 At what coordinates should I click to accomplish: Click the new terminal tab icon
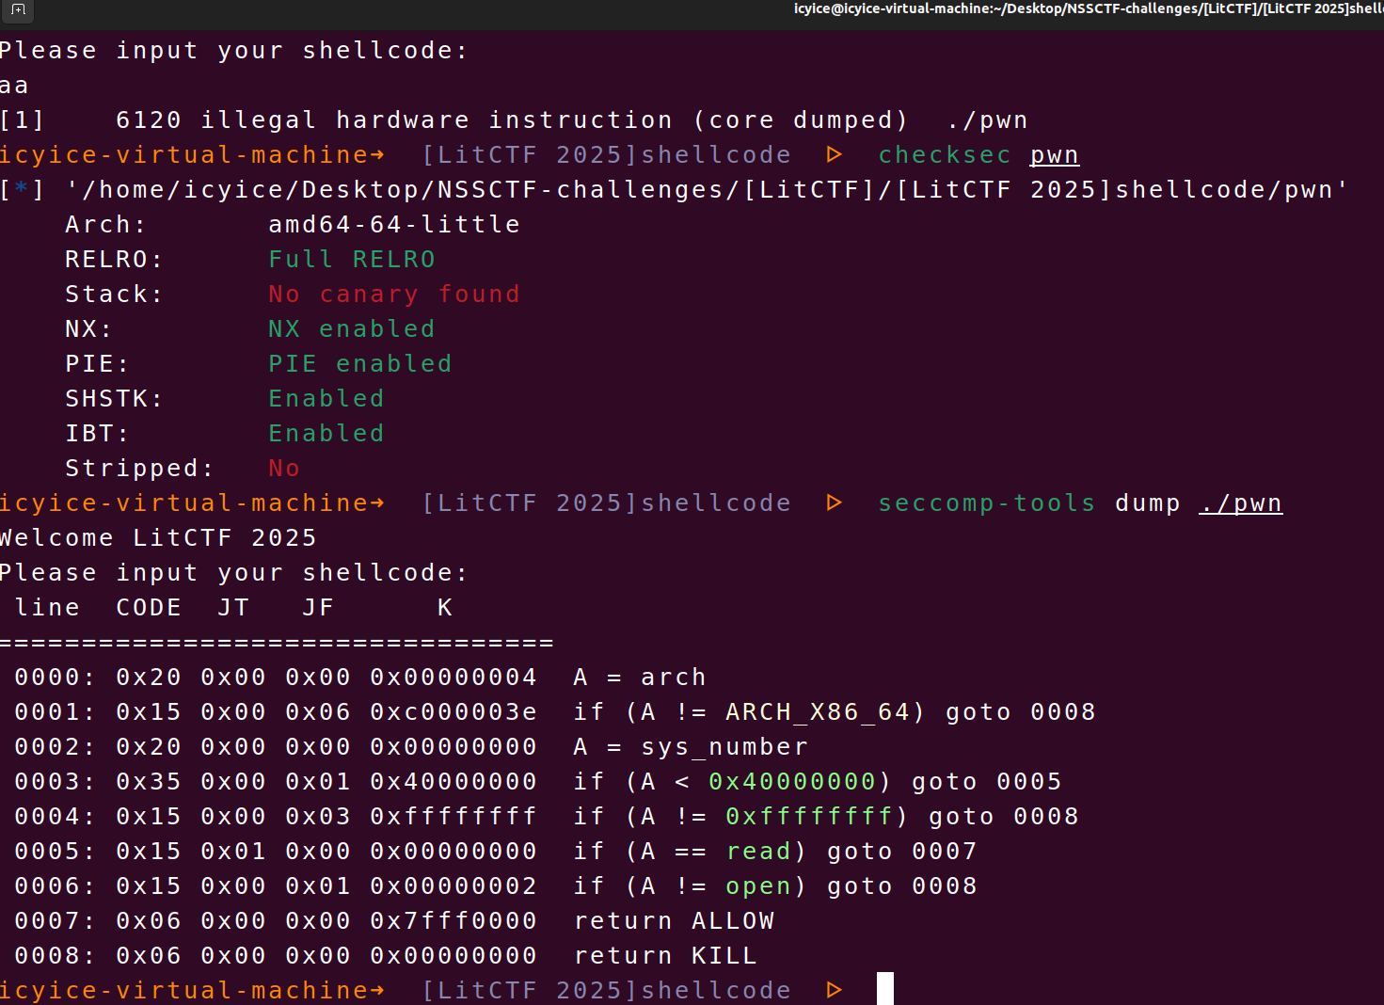[x=18, y=10]
